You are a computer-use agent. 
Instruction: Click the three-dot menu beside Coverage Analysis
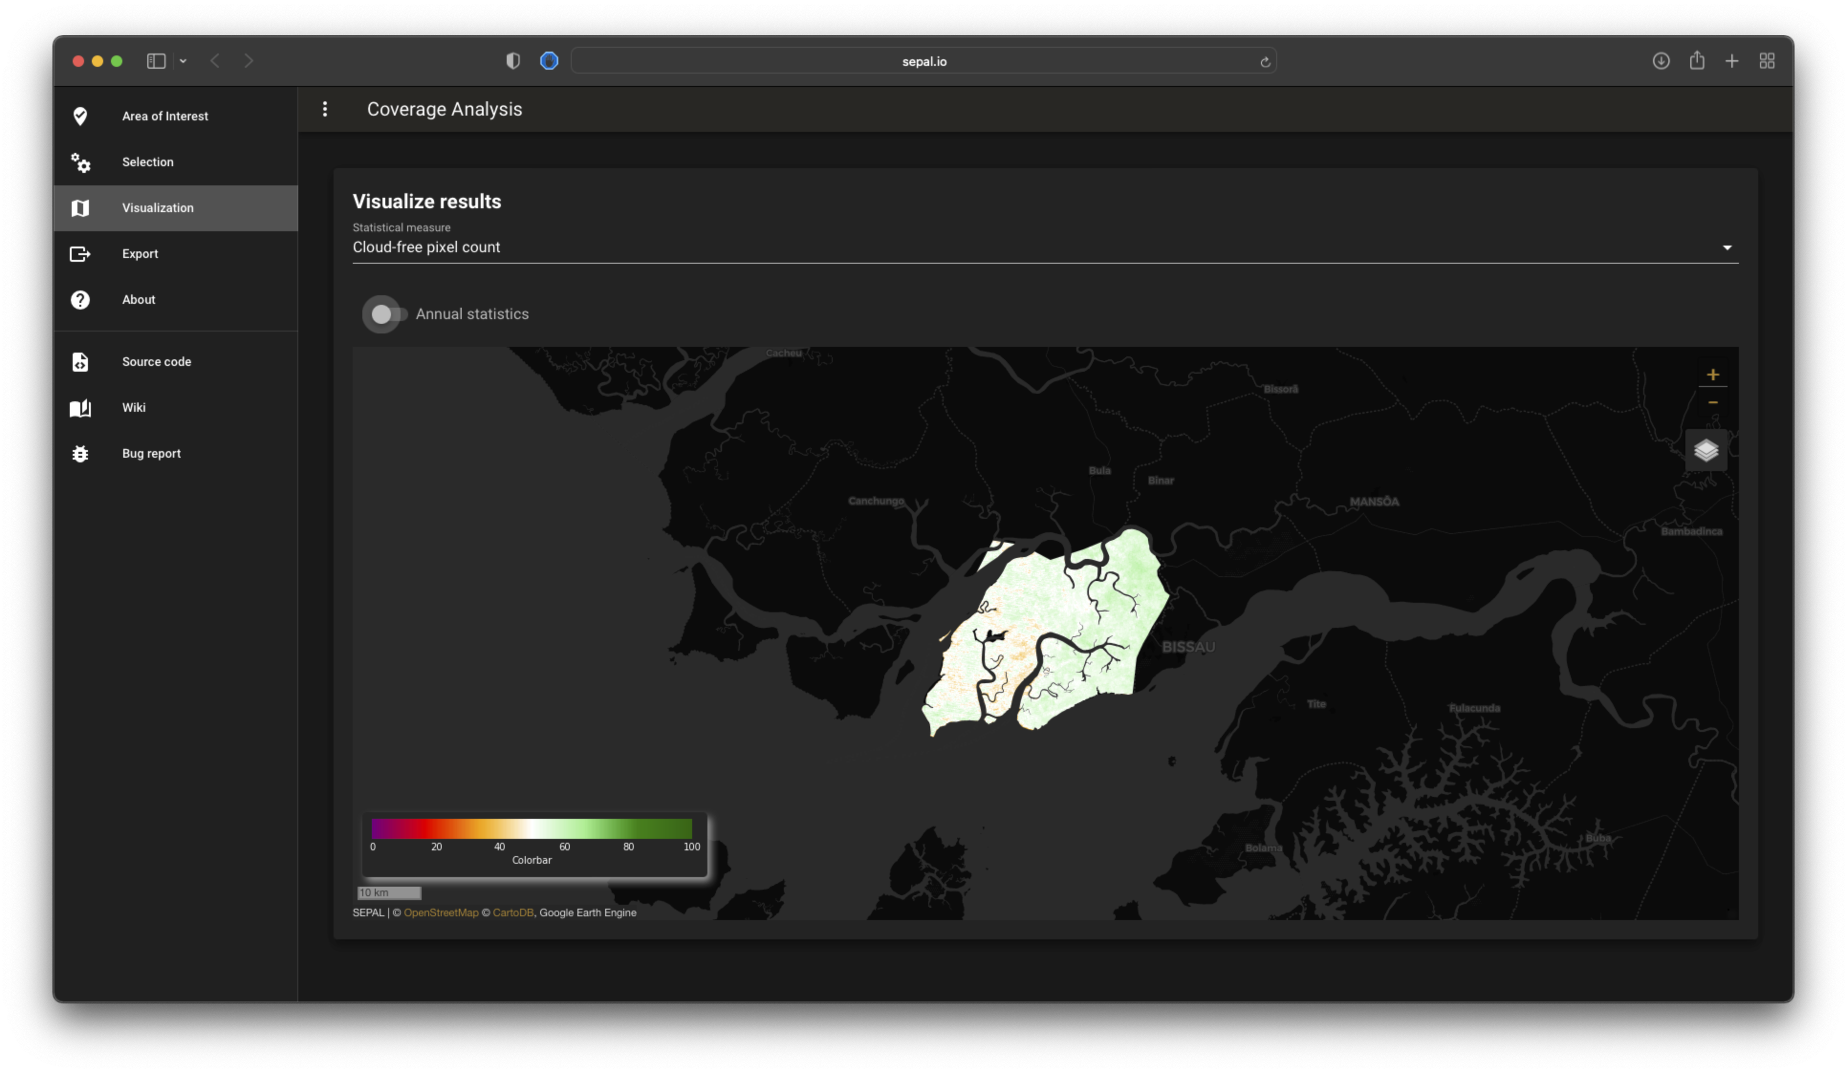pyautogui.click(x=325, y=109)
